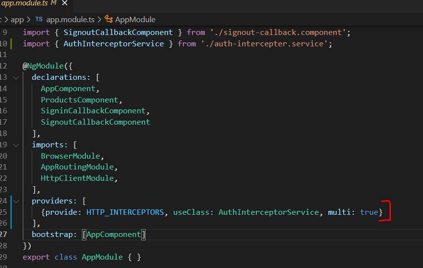The image size is (423, 268).
Task: Collapse the providers array fold arrow
Action: (x=16, y=201)
